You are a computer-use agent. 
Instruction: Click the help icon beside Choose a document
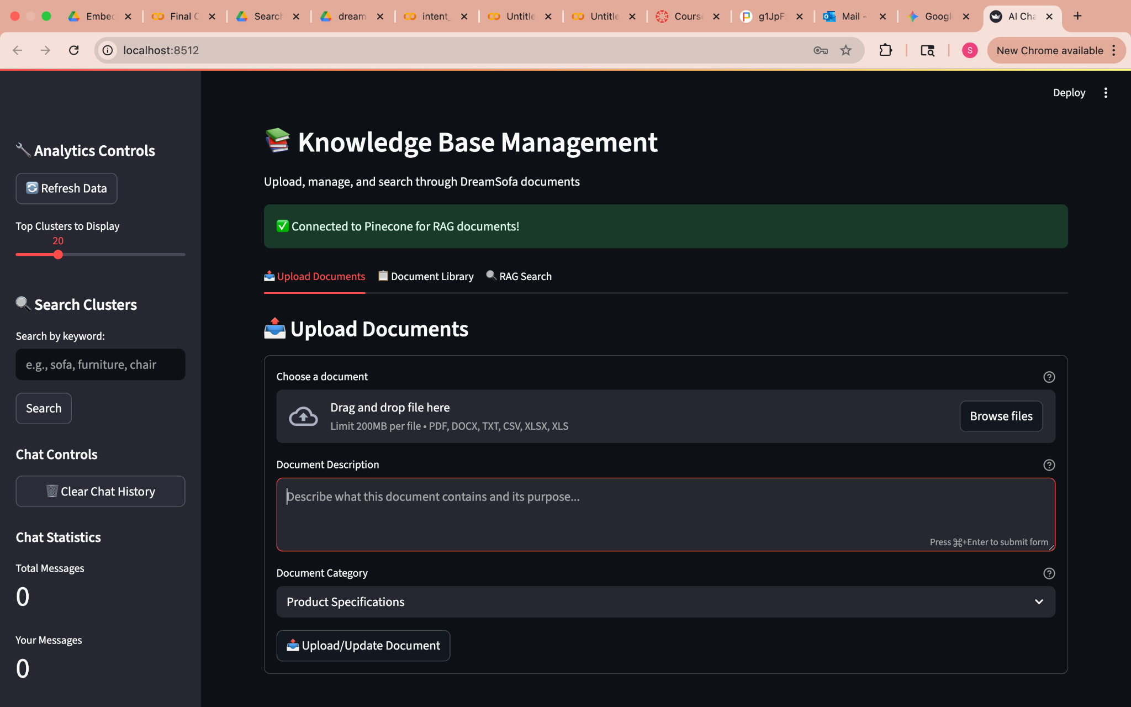click(x=1049, y=377)
